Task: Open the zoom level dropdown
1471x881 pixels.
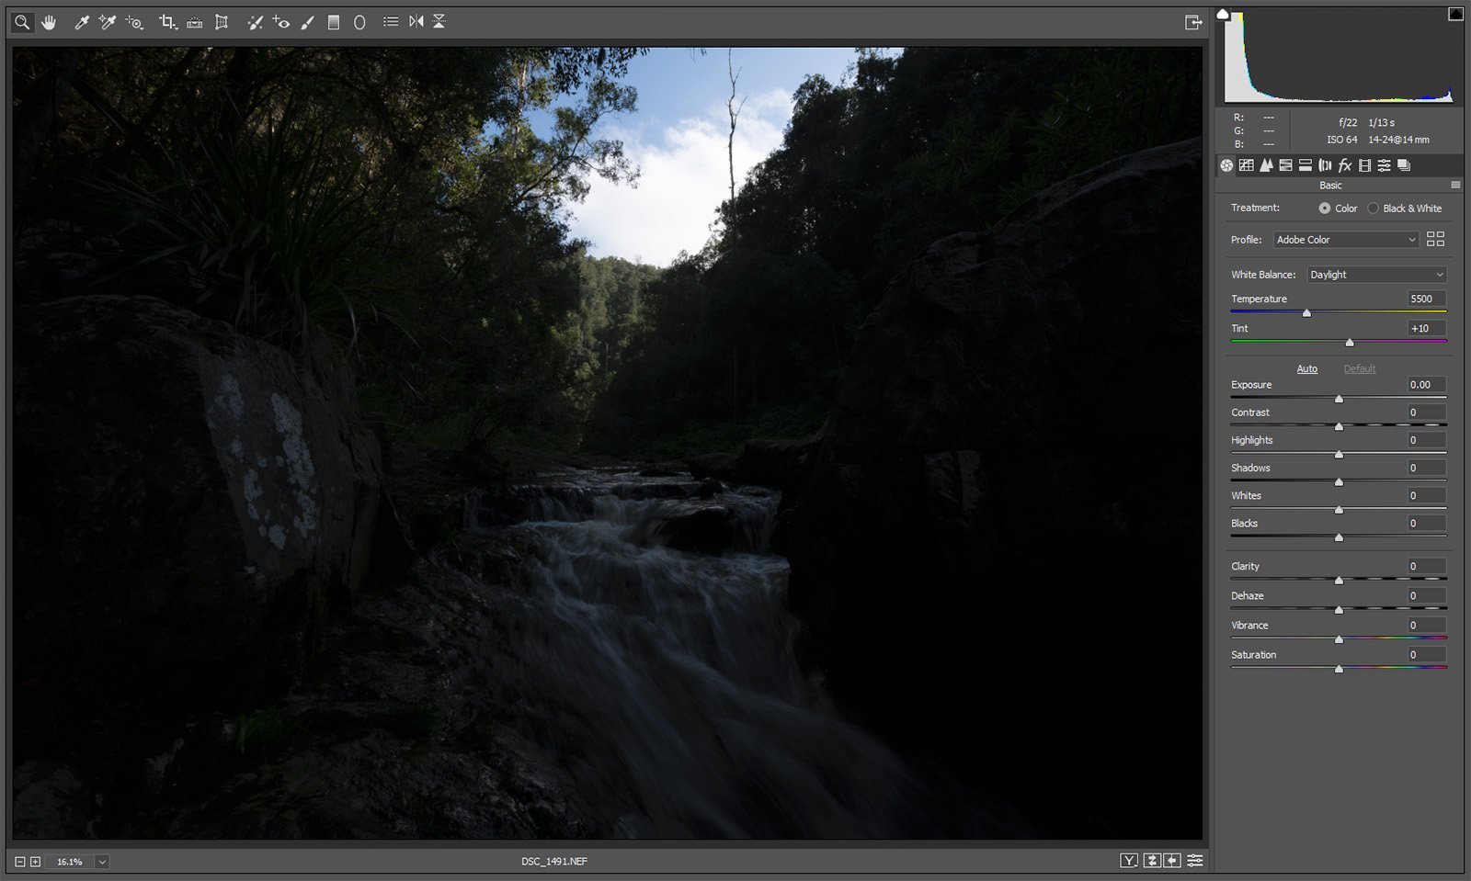Action: (x=101, y=862)
